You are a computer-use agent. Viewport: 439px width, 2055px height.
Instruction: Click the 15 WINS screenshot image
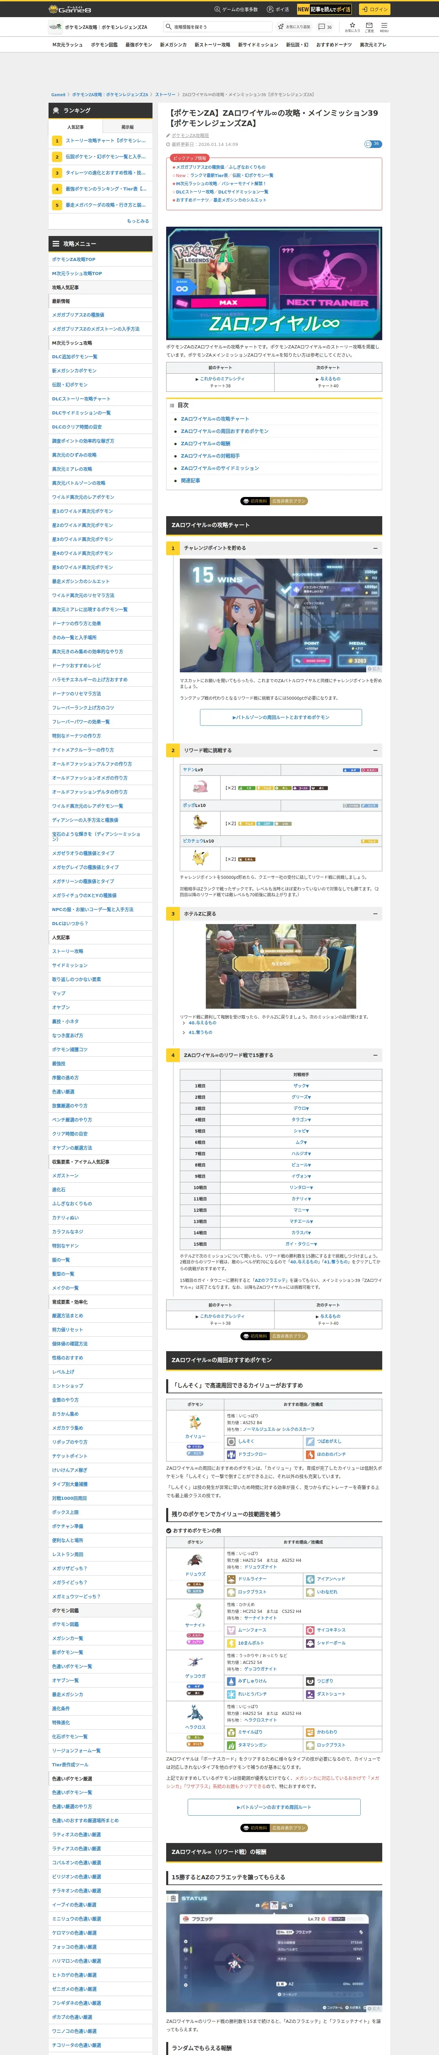[x=280, y=615]
